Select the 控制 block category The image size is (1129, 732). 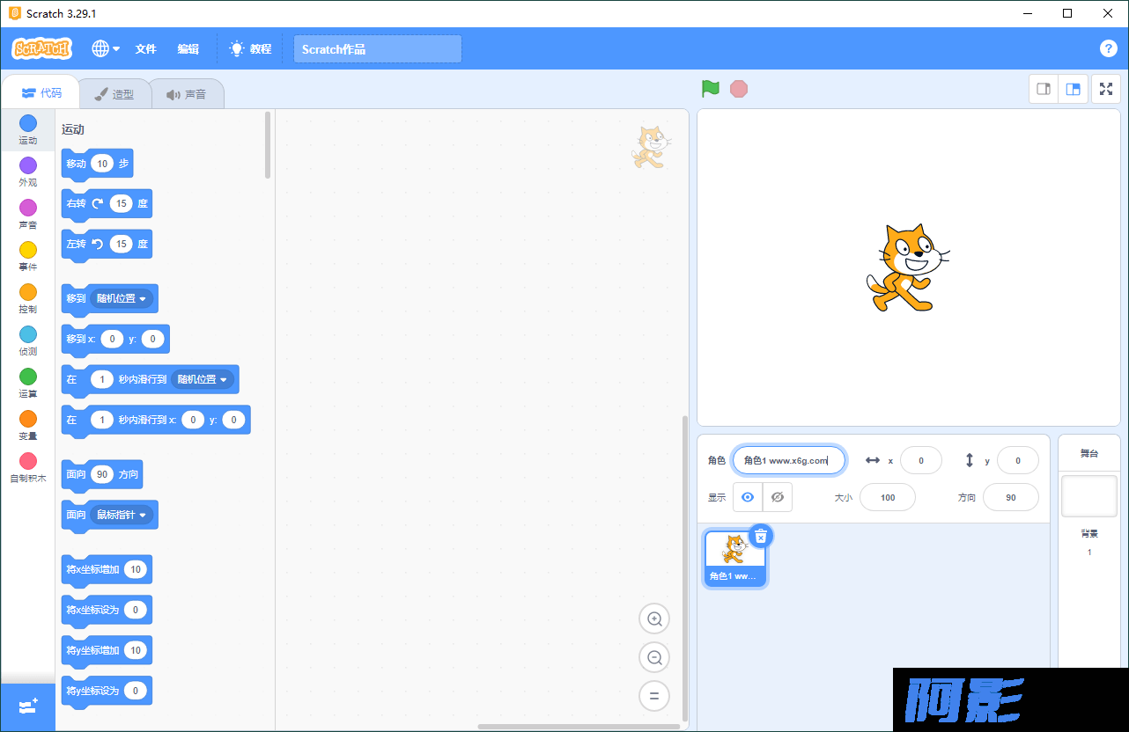[28, 298]
